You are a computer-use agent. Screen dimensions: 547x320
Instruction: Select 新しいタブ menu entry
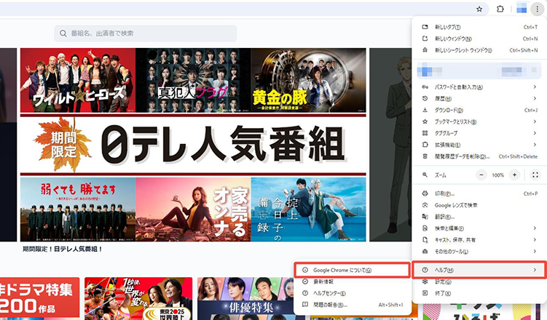pos(479,27)
